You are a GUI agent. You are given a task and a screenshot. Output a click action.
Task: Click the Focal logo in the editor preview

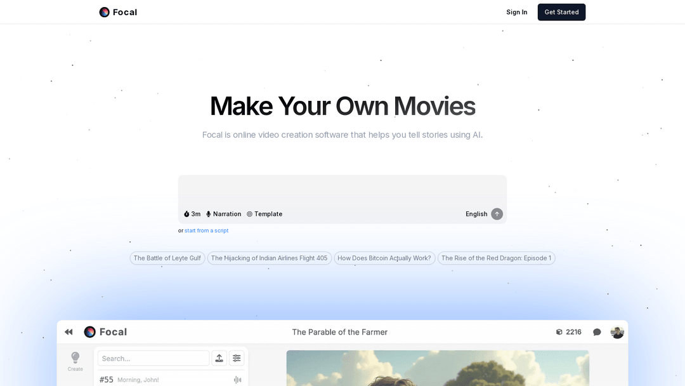(105, 332)
